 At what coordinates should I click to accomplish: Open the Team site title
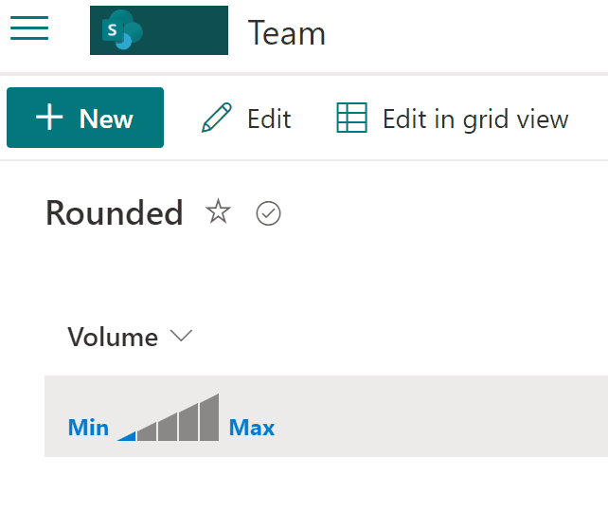(286, 33)
